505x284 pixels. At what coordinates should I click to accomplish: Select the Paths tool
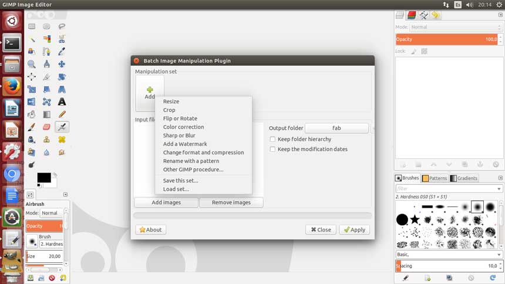47,52
